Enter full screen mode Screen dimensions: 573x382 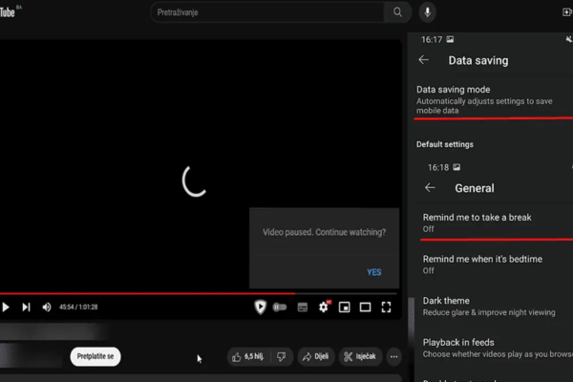386,308
